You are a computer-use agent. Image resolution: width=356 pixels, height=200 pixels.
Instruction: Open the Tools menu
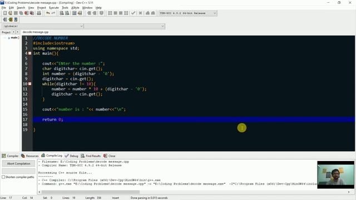(65, 8)
